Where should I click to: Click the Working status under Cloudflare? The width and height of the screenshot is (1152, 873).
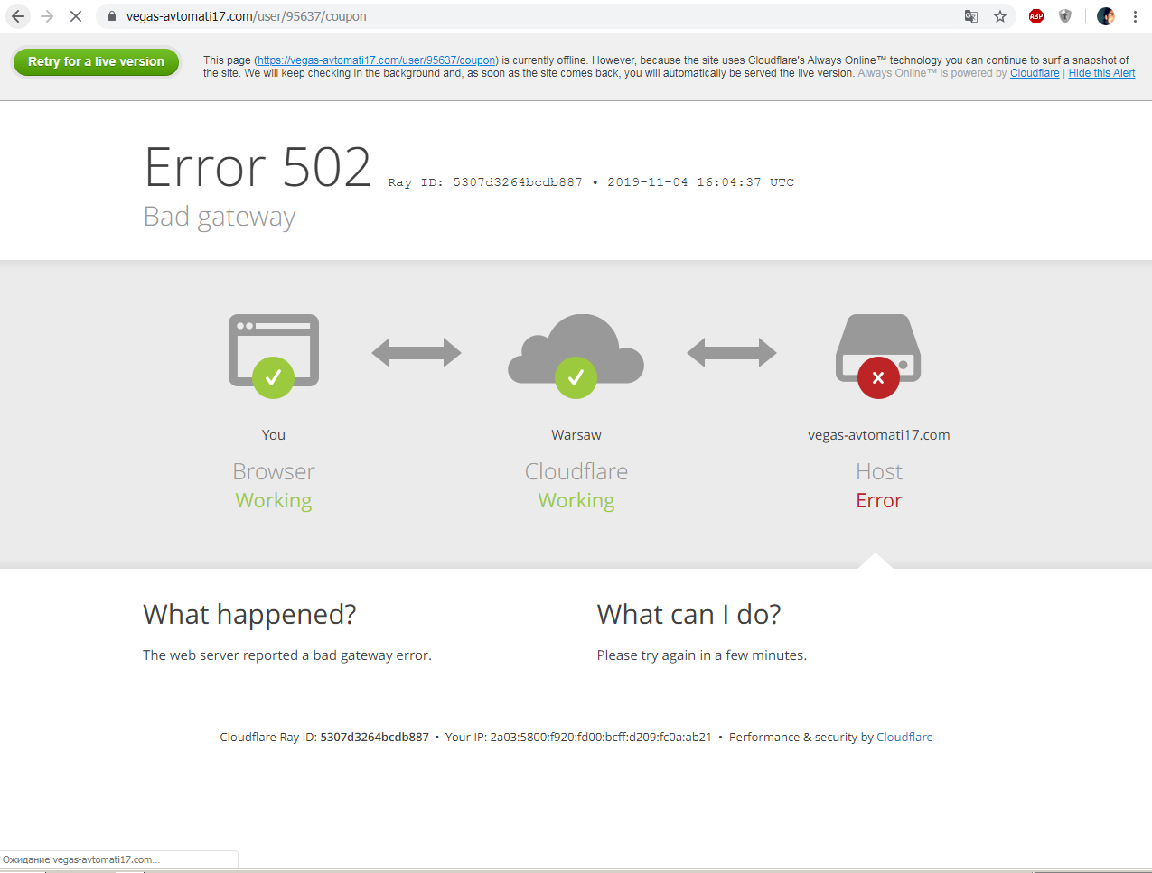pyautogui.click(x=576, y=501)
